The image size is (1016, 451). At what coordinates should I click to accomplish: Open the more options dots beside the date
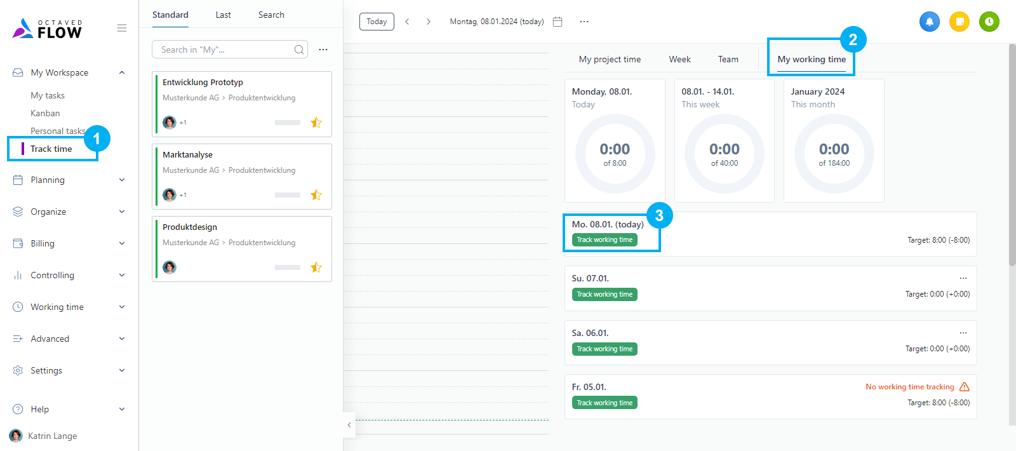[584, 22]
